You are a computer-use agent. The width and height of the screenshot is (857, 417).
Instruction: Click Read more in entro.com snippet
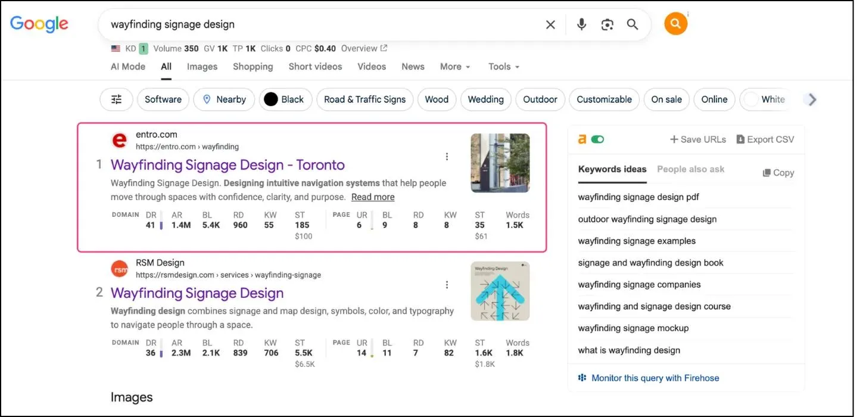(373, 197)
